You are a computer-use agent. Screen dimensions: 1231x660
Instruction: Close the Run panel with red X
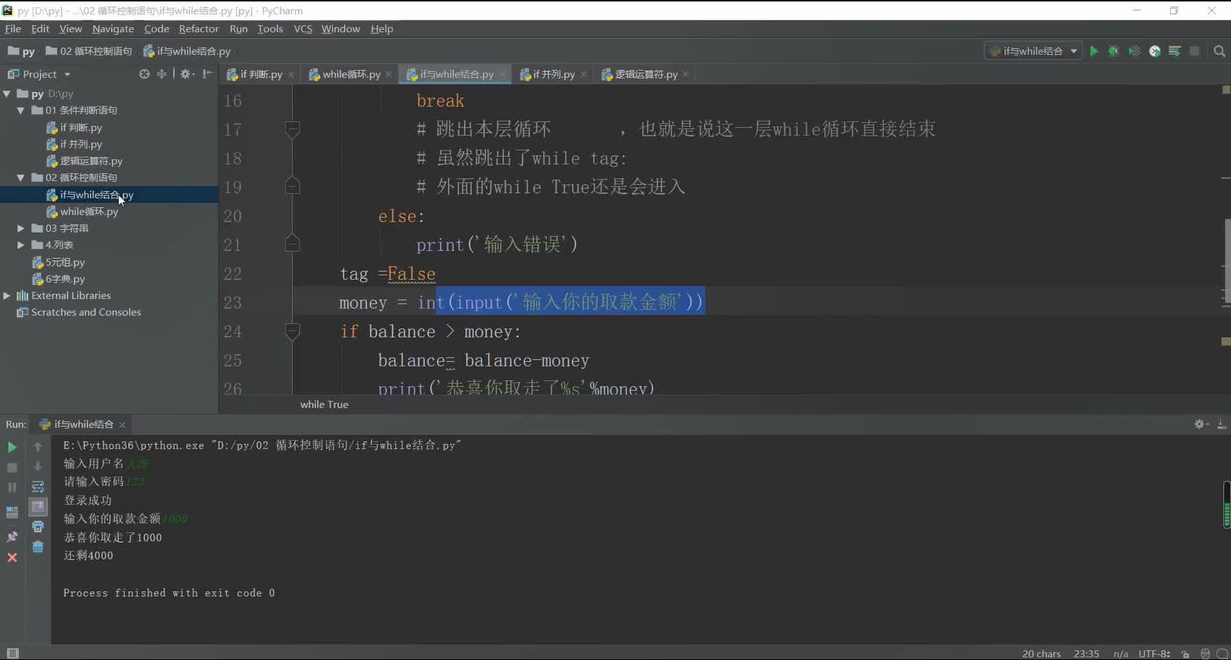[12, 558]
